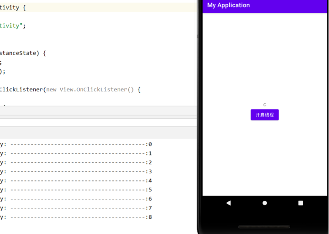Tap the 开启线程 button in emulator

click(264, 115)
